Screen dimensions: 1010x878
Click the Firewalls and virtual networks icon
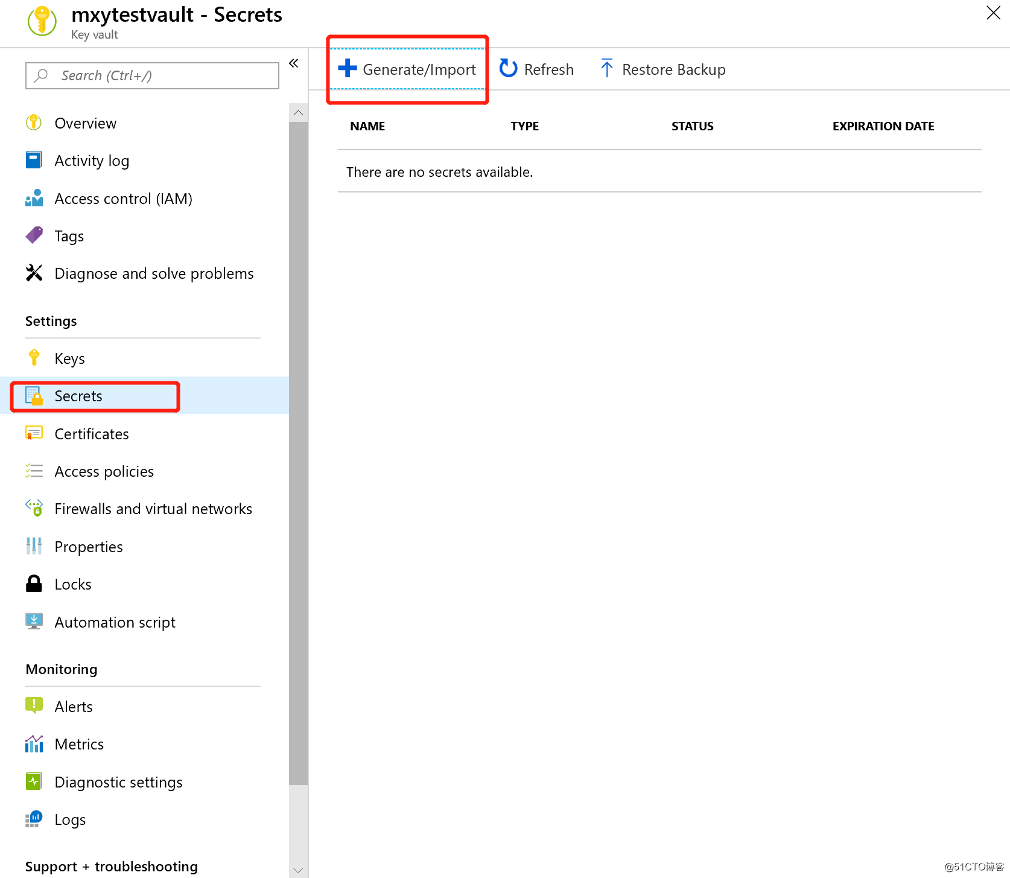tap(34, 508)
